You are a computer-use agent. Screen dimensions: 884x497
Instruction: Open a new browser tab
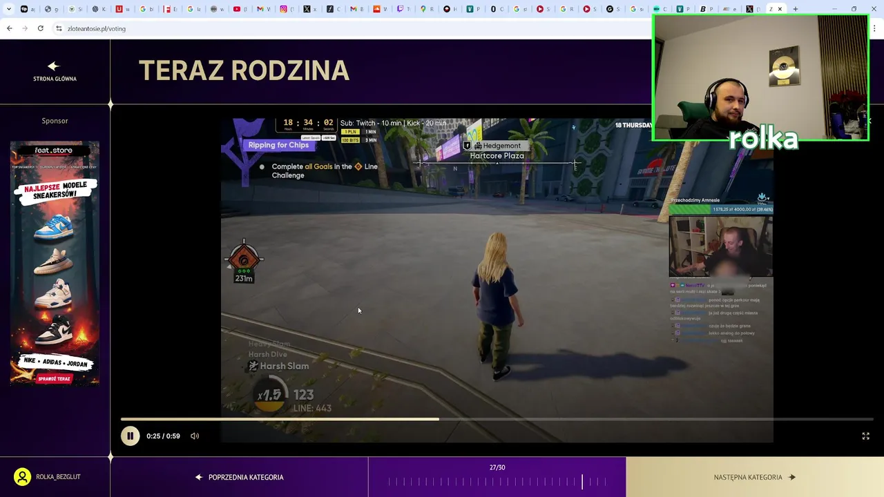pyautogui.click(x=796, y=9)
